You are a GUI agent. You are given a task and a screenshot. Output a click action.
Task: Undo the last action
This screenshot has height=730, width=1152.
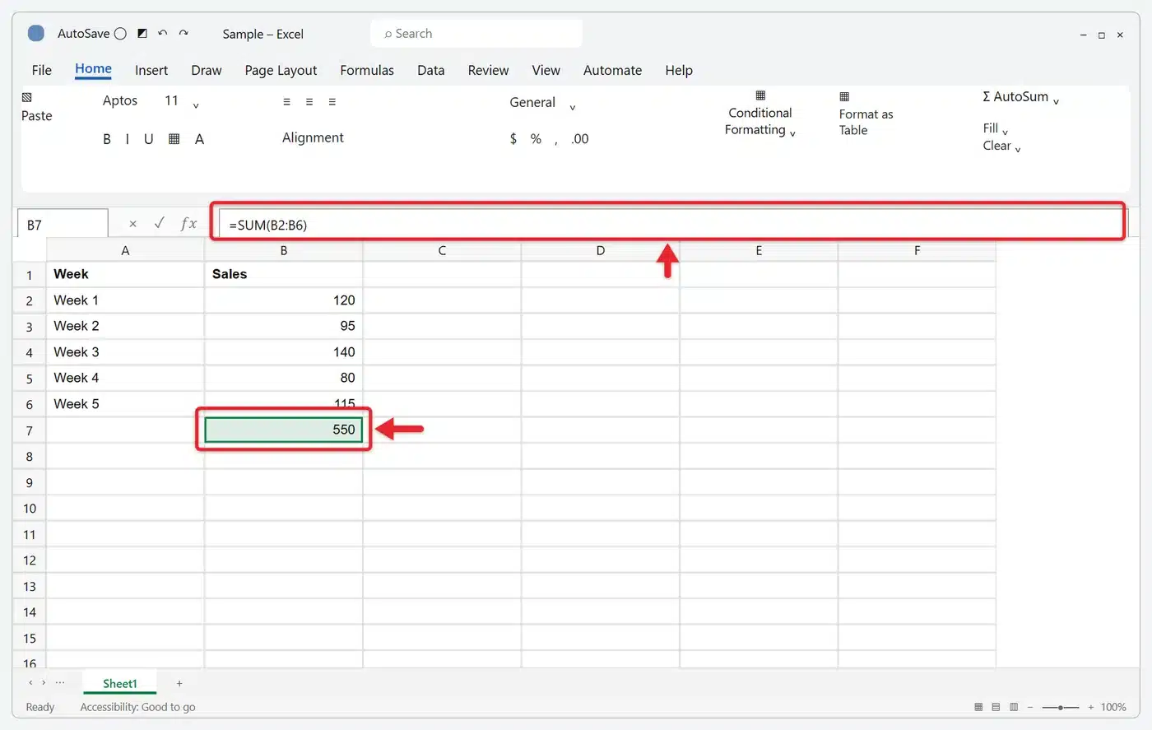pyautogui.click(x=163, y=34)
